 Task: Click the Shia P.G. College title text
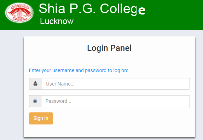92,9
